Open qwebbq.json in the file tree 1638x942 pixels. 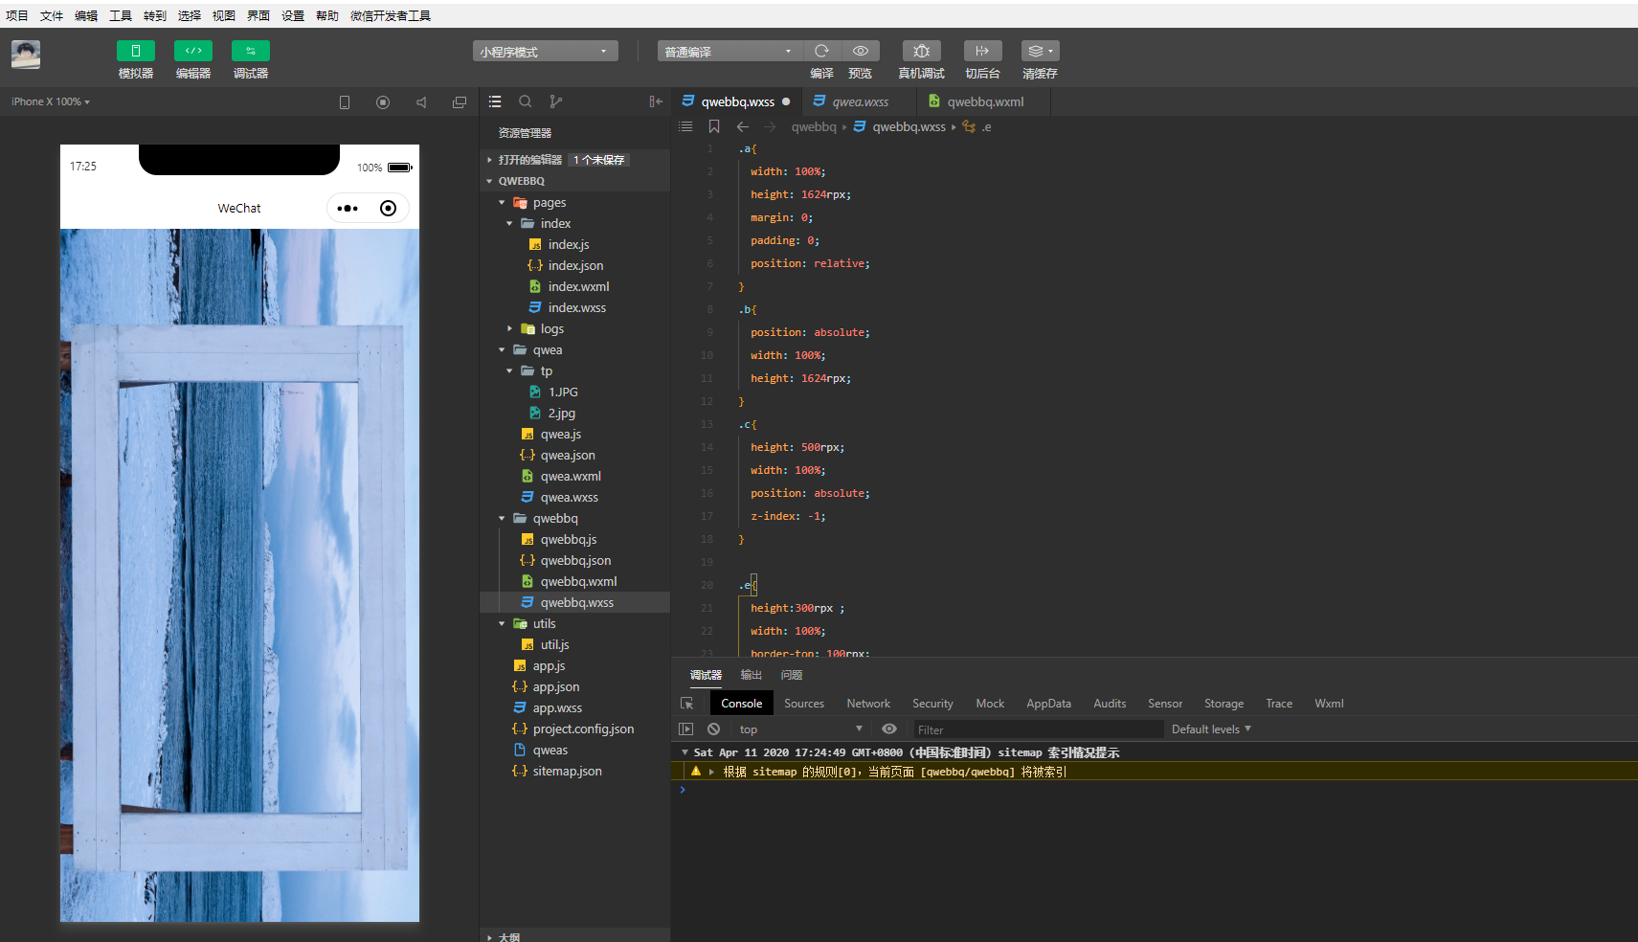click(574, 560)
